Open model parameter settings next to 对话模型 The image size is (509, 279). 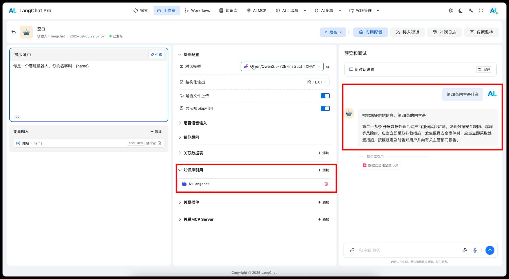coord(328,66)
